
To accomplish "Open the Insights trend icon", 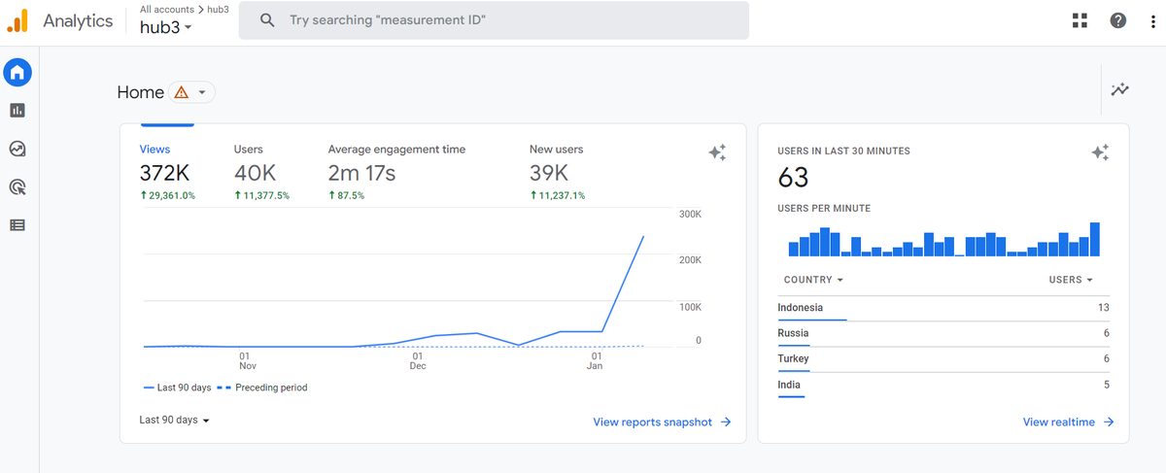I will point(1120,89).
